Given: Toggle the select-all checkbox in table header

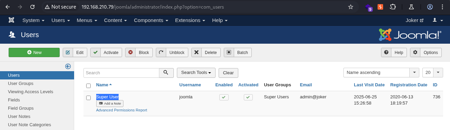Looking at the screenshot, I should (x=88, y=86).
